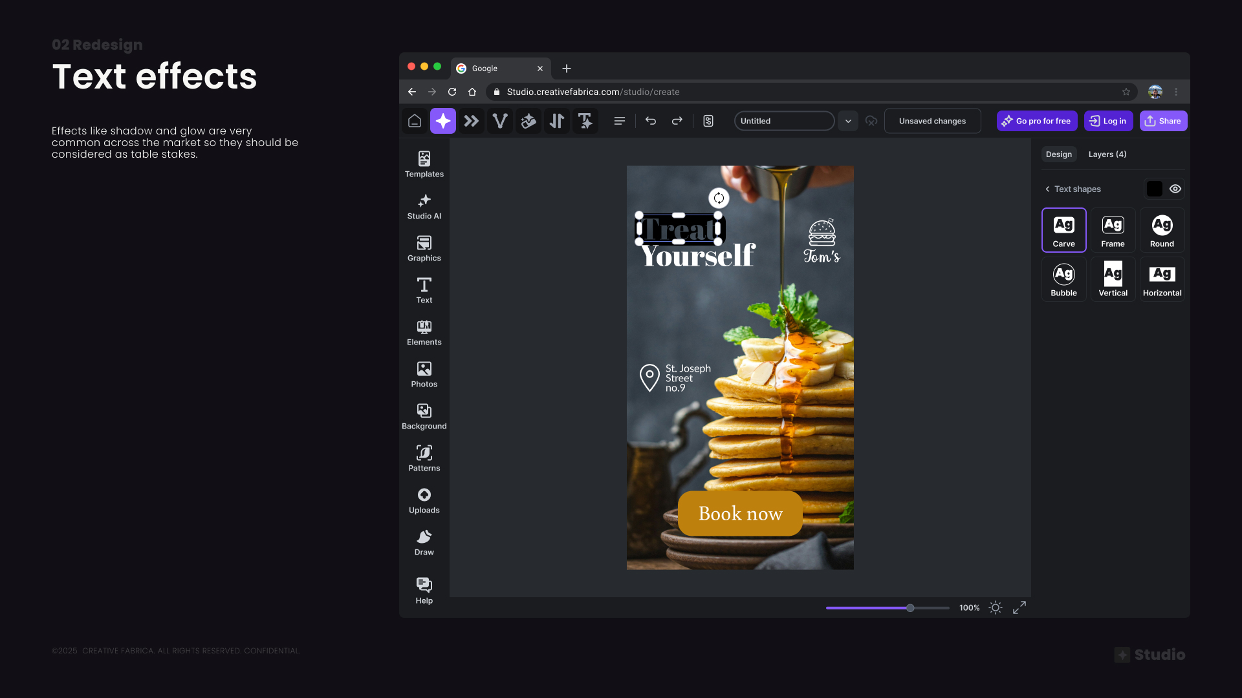Open the Photos panel
This screenshot has height=698, width=1242.
coord(424,374)
